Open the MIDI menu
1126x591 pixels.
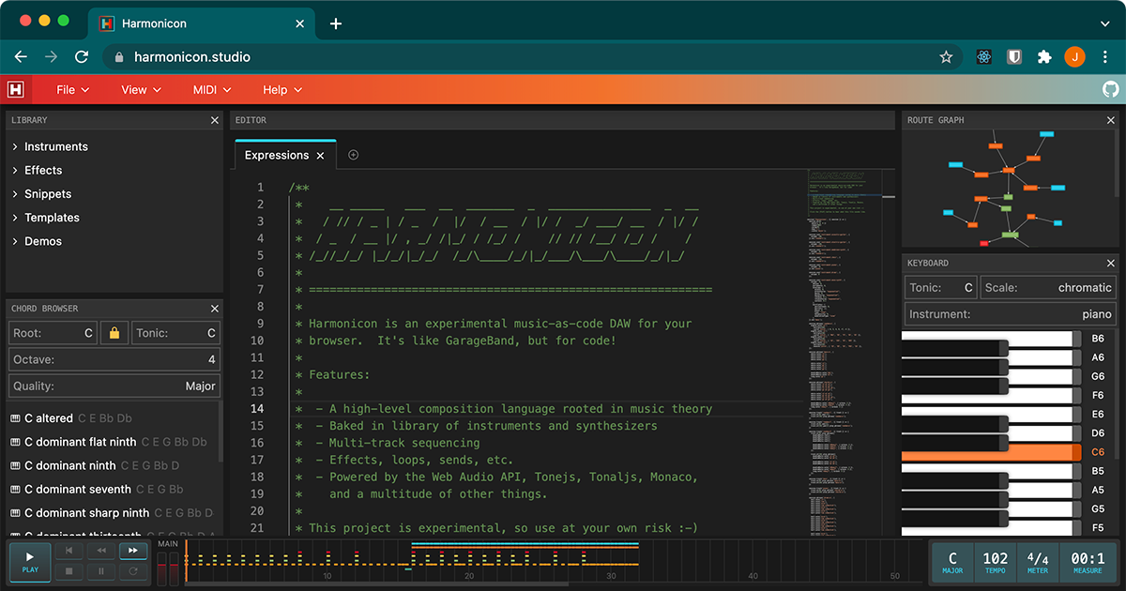click(x=212, y=90)
